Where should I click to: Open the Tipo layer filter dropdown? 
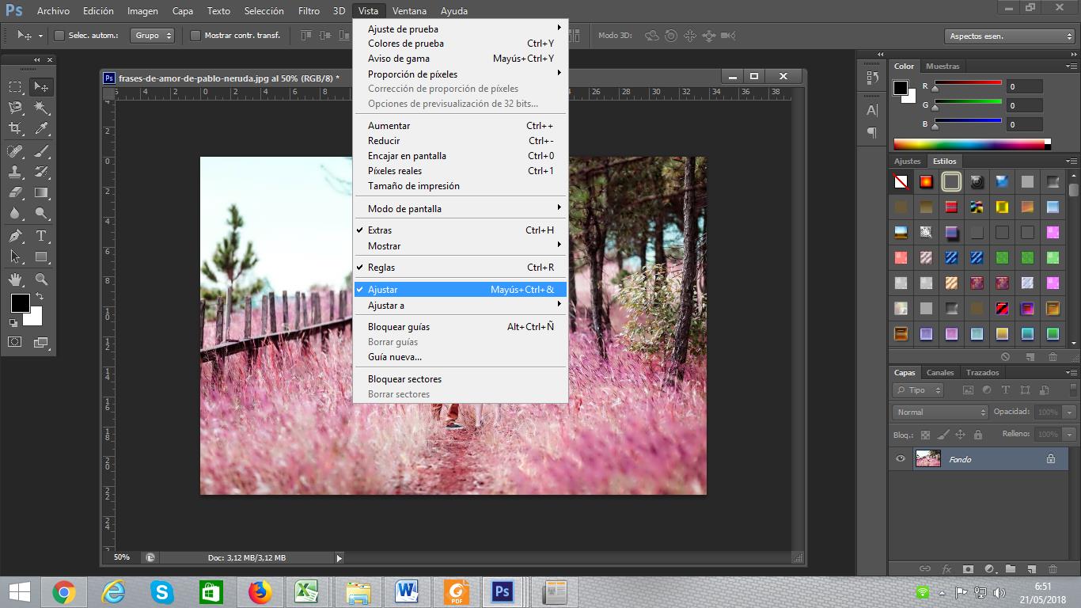coord(918,390)
